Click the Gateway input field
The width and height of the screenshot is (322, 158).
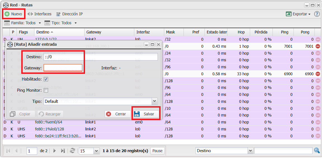(63, 68)
